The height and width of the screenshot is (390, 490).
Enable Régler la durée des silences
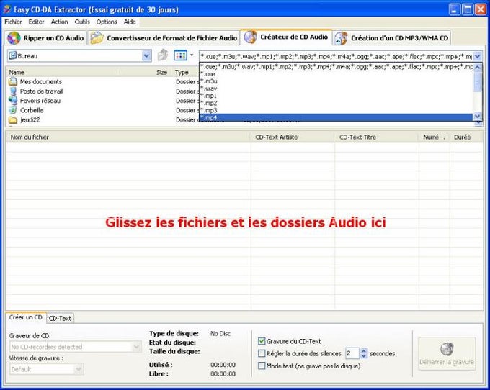pos(262,353)
